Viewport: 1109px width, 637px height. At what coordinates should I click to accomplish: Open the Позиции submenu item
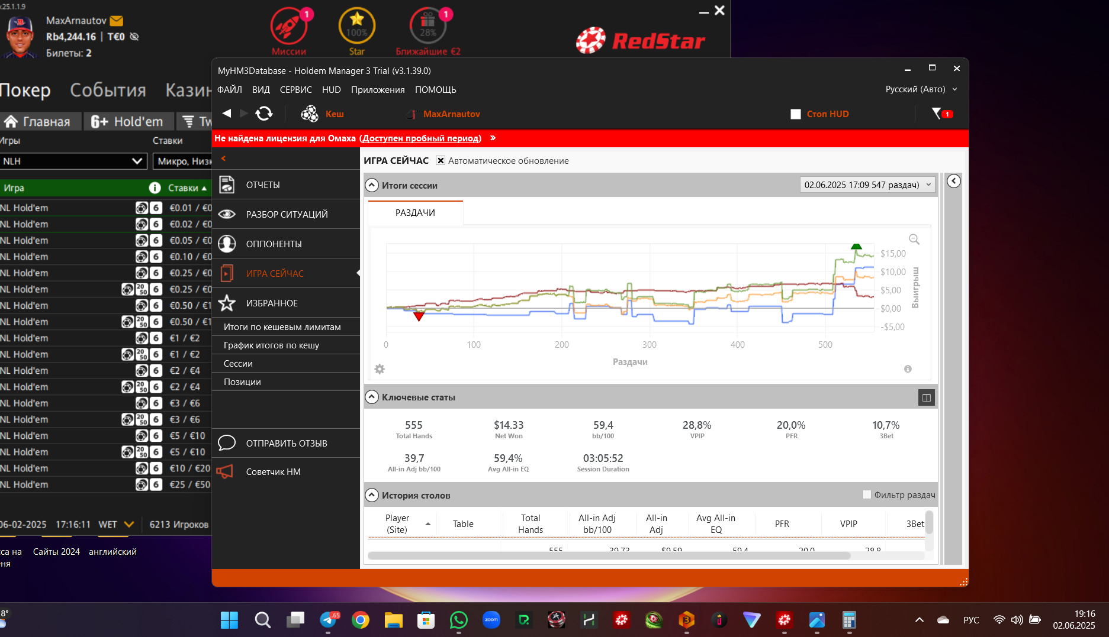tap(286, 381)
